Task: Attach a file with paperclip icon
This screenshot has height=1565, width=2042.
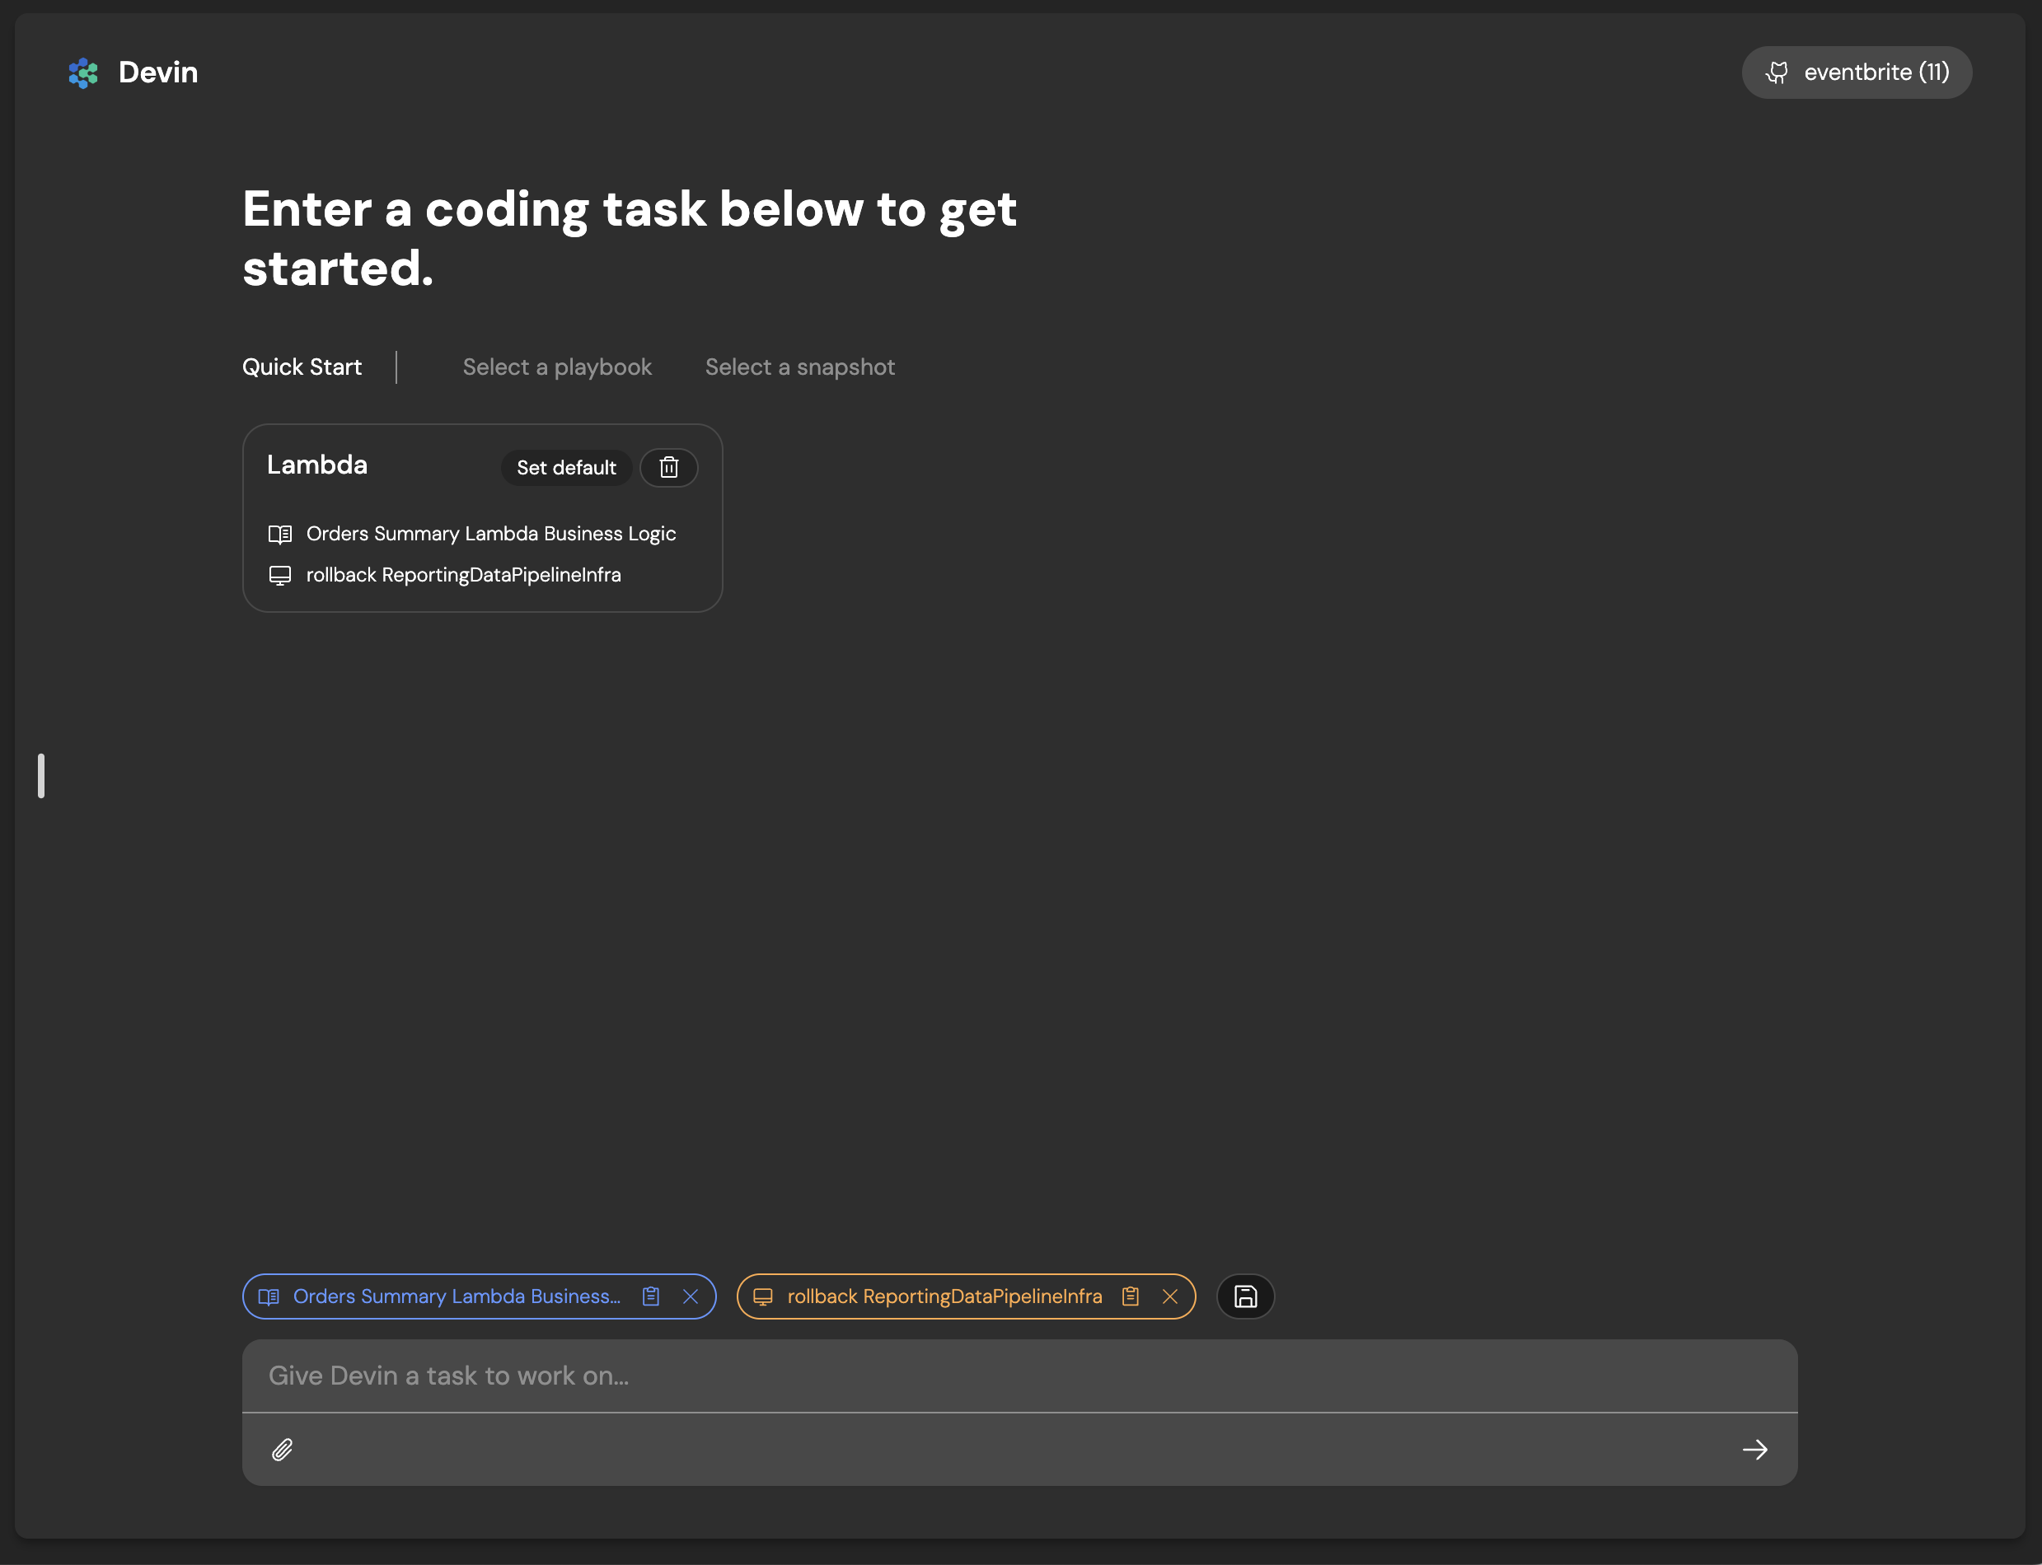Action: (x=283, y=1450)
